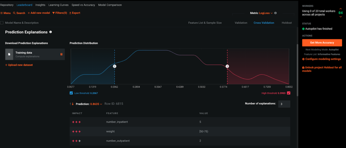
Task: Click the Export upload icon
Action: click(70, 13)
